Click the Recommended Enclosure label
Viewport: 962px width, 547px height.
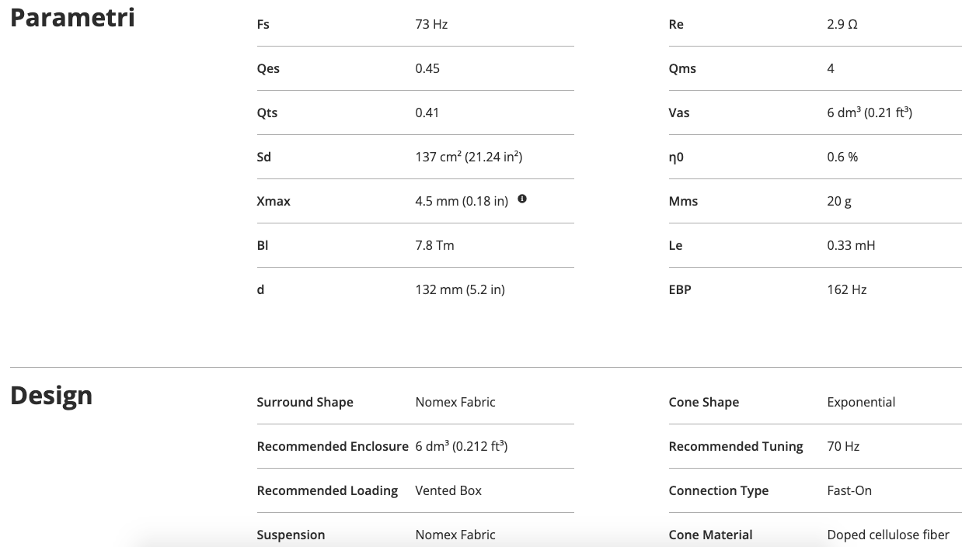tap(333, 447)
